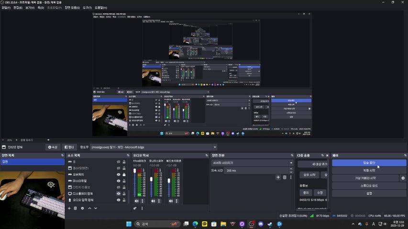This screenshot has height=229, width=408.
Task: Open the 윈도우 window selection dropdown
Action: coord(153,147)
